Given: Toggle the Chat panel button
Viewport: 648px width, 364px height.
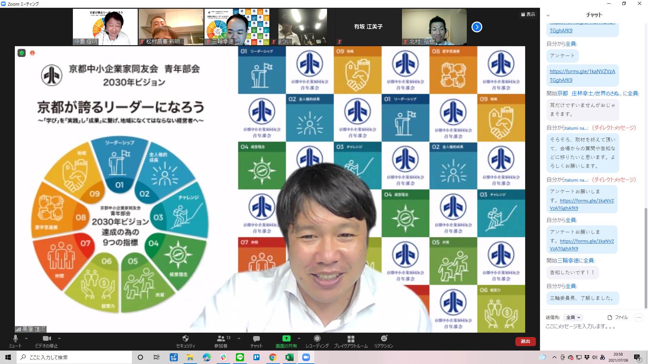Looking at the screenshot, I should click(256, 341).
